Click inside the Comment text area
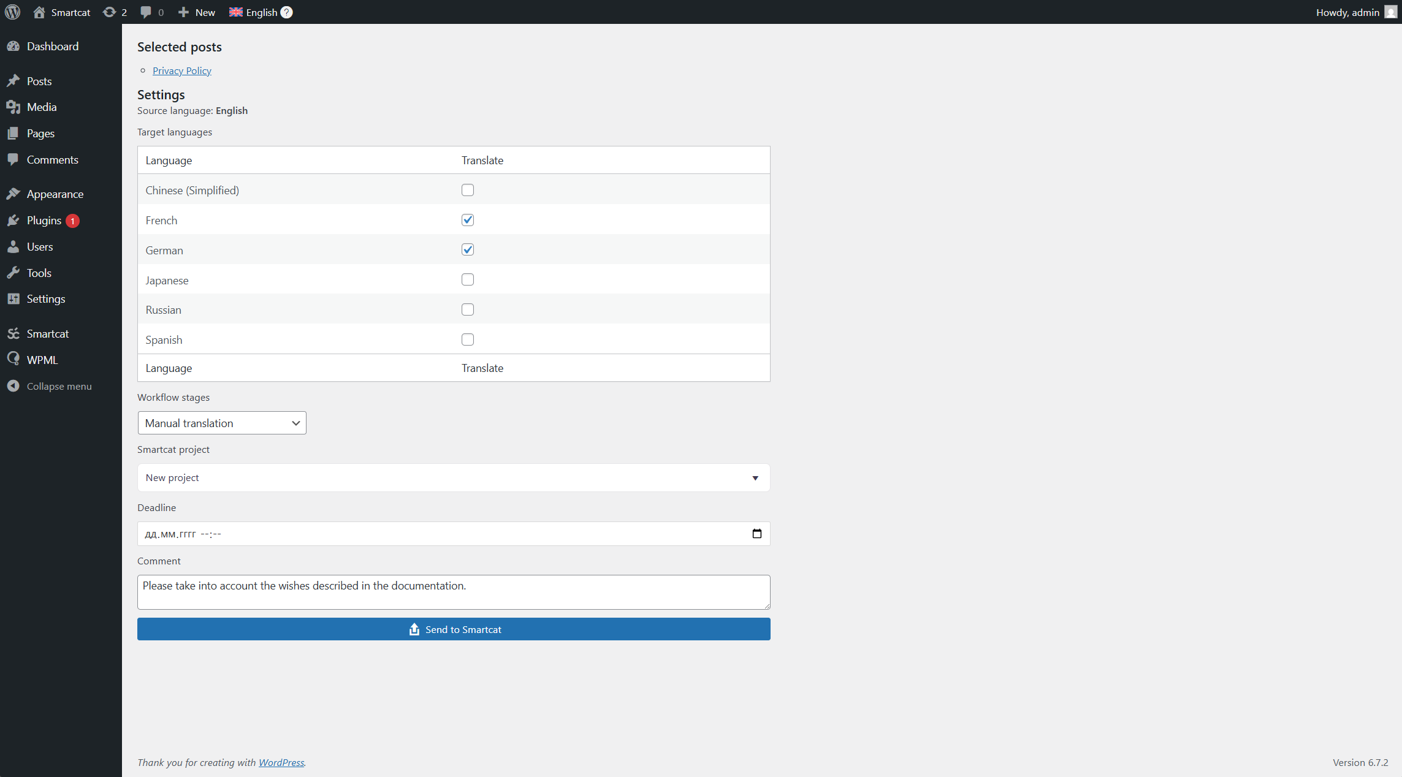Screen dimensions: 1402x777 pos(454,592)
